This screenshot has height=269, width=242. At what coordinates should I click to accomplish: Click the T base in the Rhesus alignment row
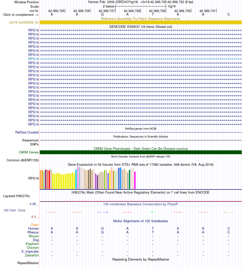coord(153,232)
